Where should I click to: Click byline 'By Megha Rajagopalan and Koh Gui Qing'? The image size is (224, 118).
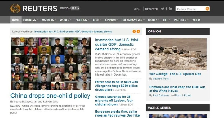pyautogui.click(x=34, y=101)
